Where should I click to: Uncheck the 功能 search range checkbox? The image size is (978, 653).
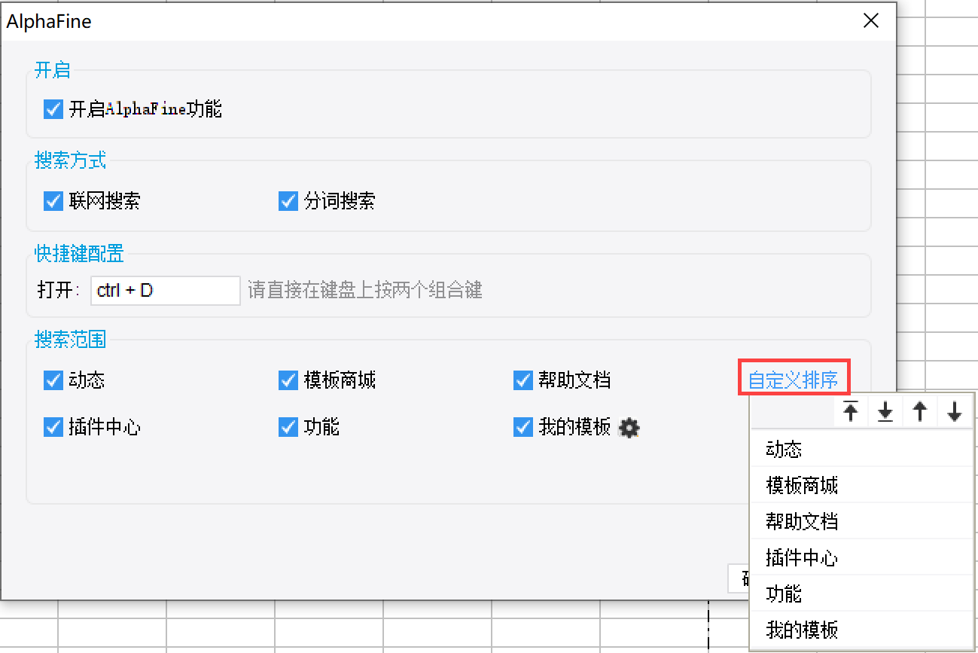click(288, 427)
